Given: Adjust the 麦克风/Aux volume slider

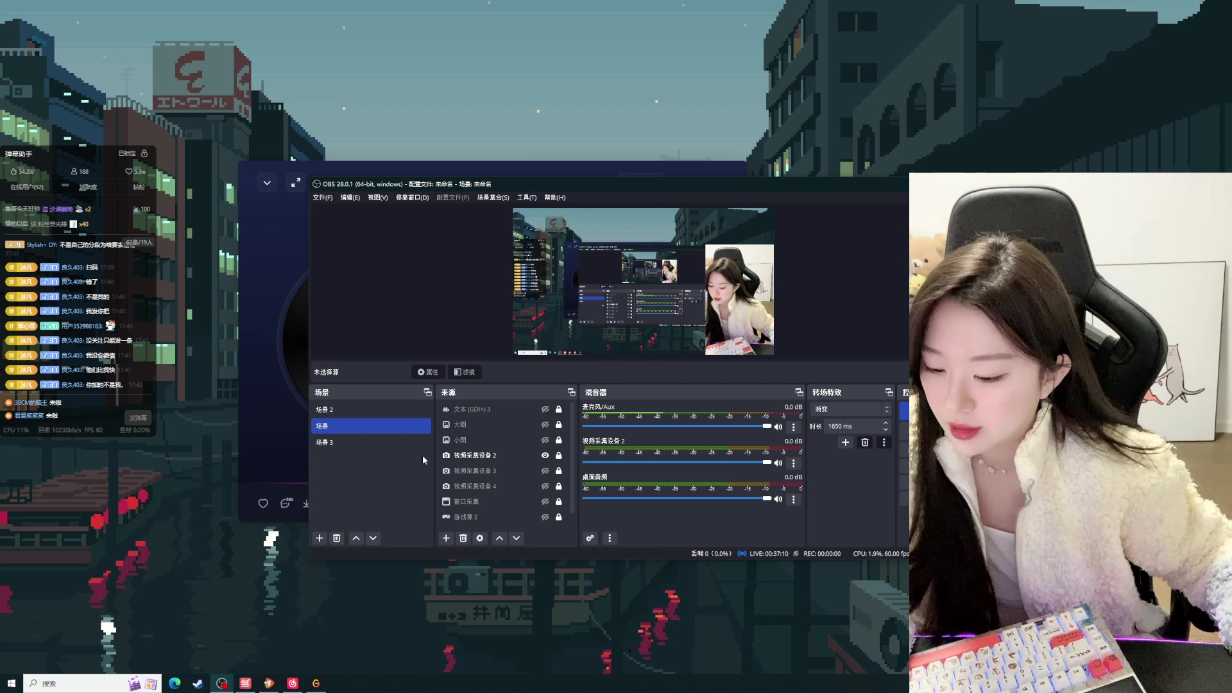Looking at the screenshot, I should pyautogui.click(x=676, y=426).
